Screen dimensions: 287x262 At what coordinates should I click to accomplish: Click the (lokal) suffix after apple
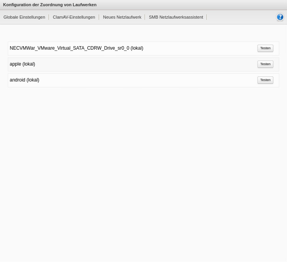click(29, 64)
